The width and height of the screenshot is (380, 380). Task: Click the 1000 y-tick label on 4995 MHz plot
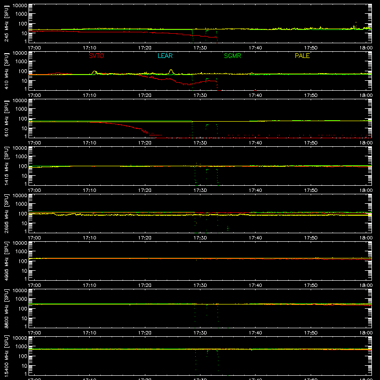pyautogui.click(x=21, y=251)
